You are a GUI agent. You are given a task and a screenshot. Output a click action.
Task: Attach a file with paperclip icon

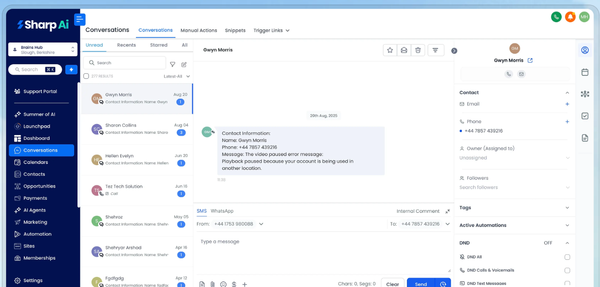coord(212,284)
